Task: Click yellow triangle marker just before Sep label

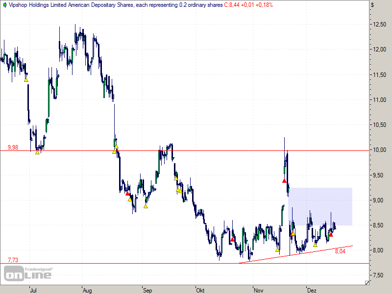Action: click(x=146, y=206)
